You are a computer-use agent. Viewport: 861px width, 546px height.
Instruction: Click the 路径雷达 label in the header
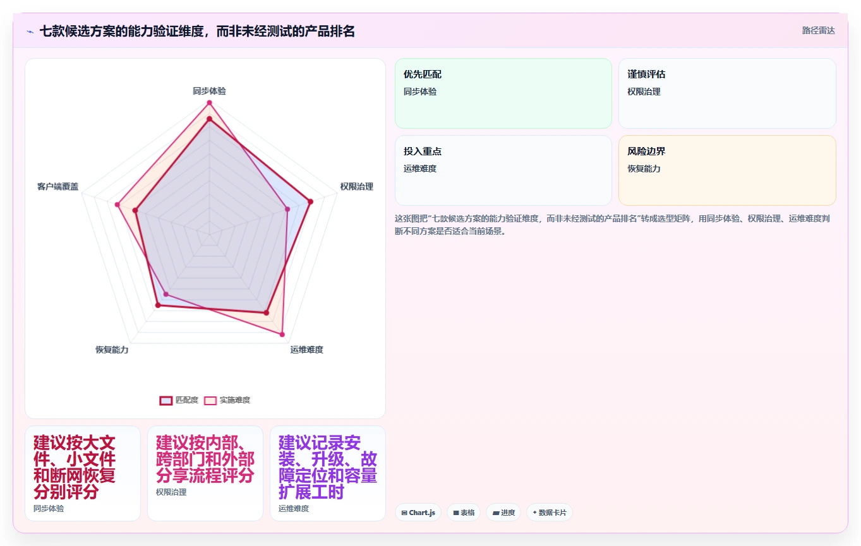(x=819, y=30)
